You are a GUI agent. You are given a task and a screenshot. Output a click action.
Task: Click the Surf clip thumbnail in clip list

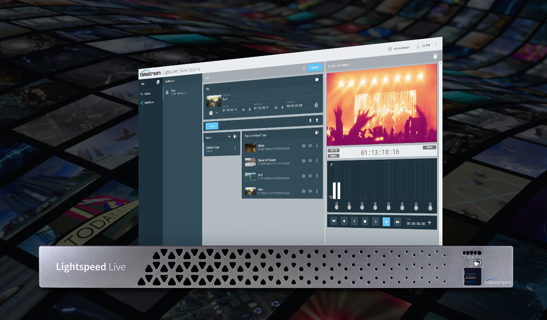click(250, 177)
